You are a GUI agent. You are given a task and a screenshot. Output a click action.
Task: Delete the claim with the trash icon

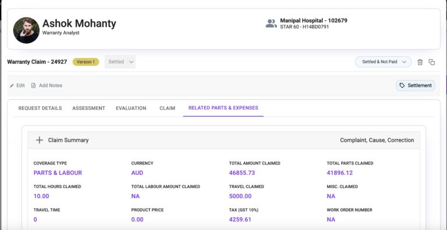click(x=420, y=62)
